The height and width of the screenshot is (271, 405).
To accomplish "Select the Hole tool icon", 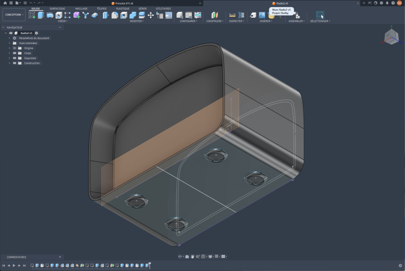I will 59,15.
